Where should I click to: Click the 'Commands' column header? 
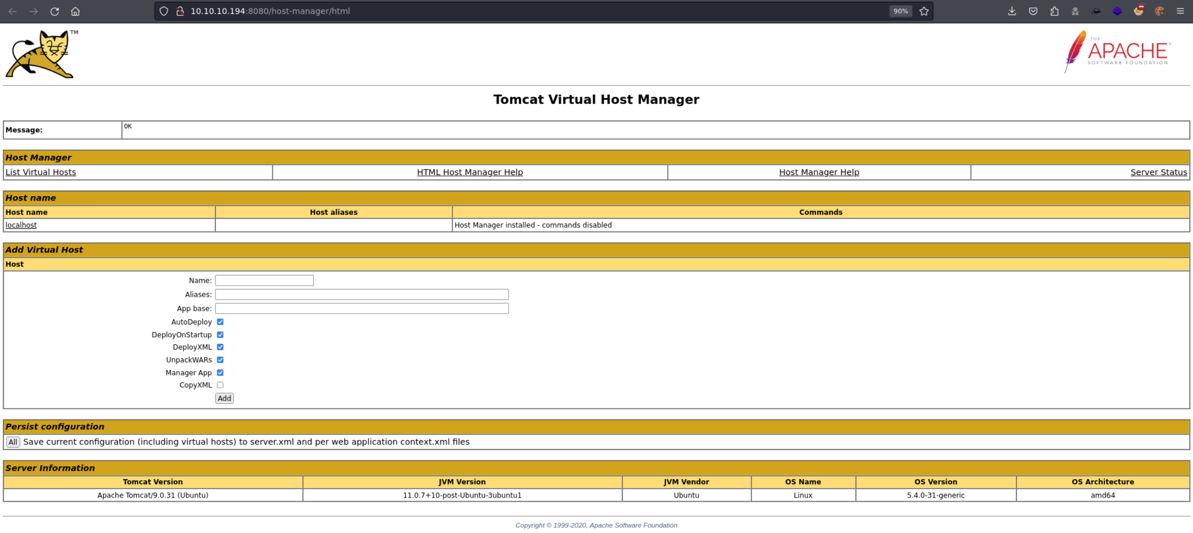pyautogui.click(x=821, y=212)
